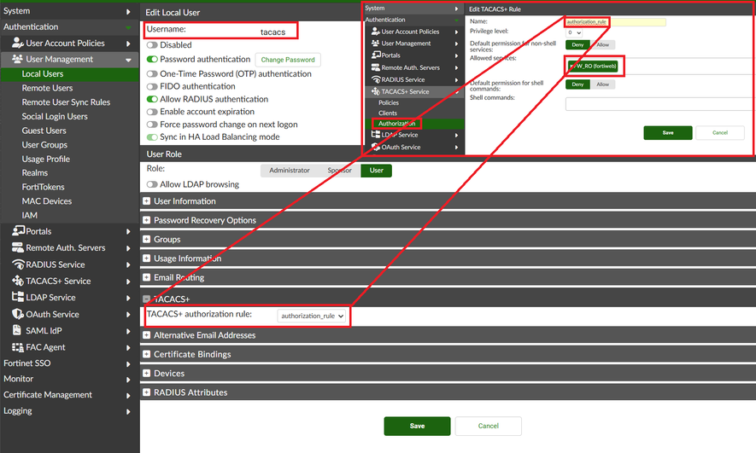Select the Administrator role
This screenshot has width=756, height=453.
pos(290,171)
